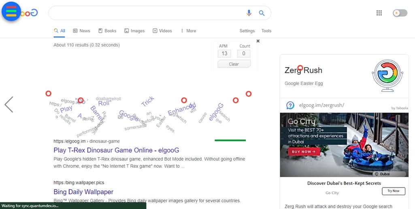Click the Try Now ad button
This screenshot has width=415, height=209.
pos(393,191)
